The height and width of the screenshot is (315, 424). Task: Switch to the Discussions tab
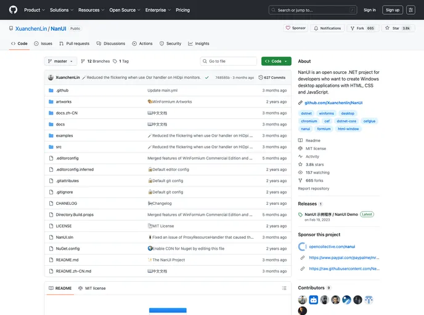click(111, 44)
